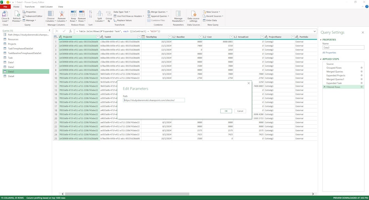Screen dimensions: 369x200
Task: Click Use First Row as Headers
Action: [x=129, y=16]
